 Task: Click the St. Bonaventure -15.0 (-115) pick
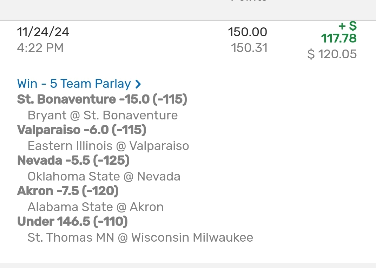(102, 99)
